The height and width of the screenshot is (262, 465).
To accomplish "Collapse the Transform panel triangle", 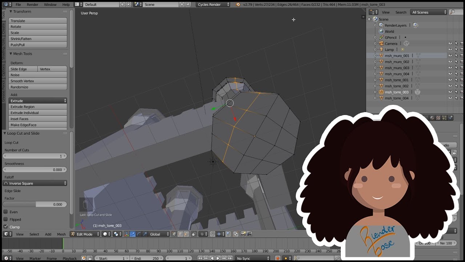I will pyautogui.click(x=11, y=12).
